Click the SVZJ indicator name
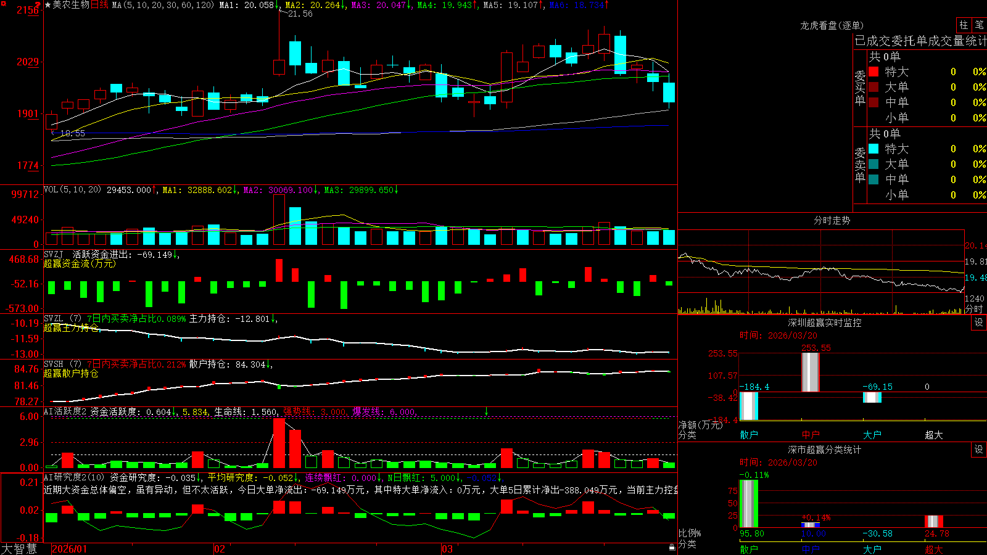Viewport: 987px width, 555px height. point(53,254)
